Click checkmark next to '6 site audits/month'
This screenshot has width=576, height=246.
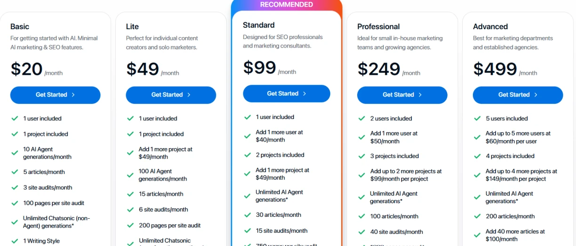[130, 210]
